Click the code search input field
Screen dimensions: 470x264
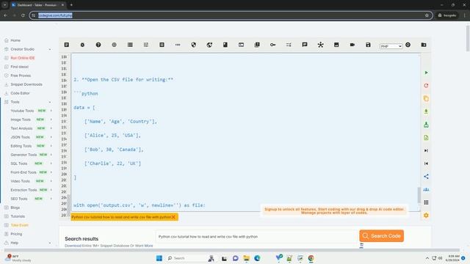click(x=256, y=236)
